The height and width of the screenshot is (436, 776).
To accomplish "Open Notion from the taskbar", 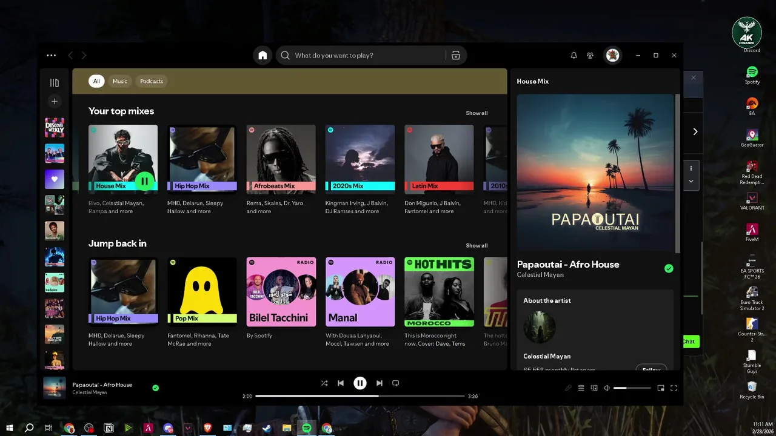I will [x=109, y=428].
